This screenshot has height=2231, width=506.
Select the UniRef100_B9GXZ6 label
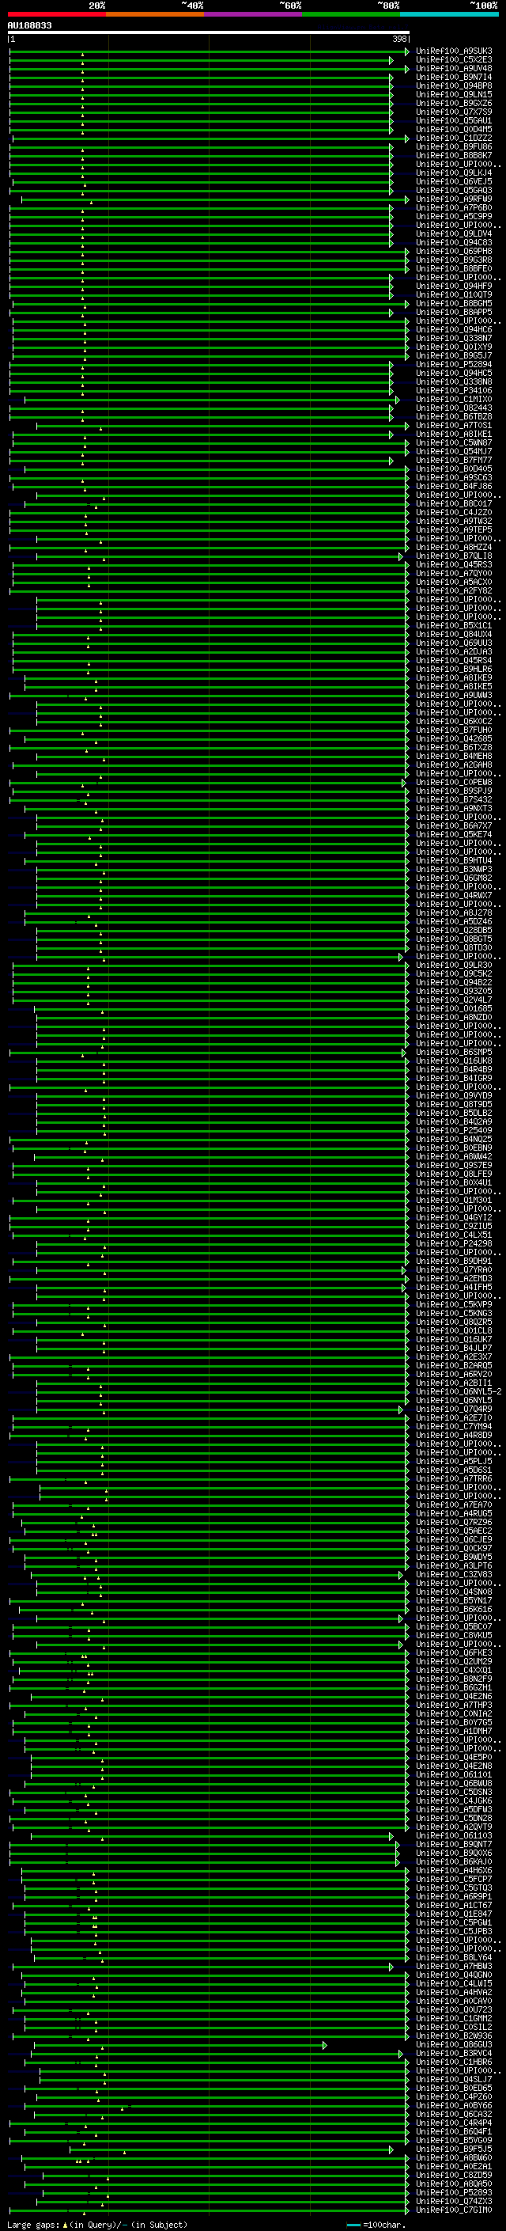point(454,103)
